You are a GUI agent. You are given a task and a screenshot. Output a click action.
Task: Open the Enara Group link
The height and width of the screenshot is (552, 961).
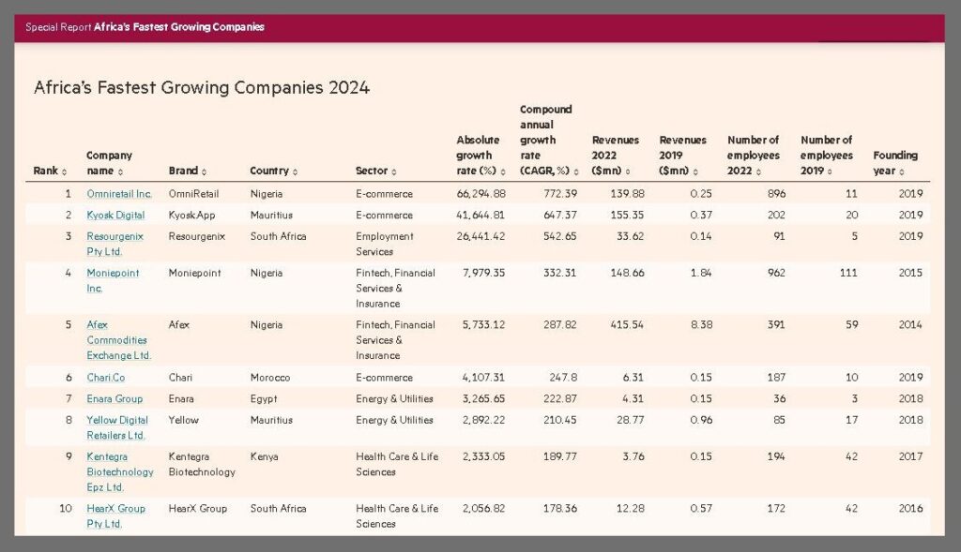click(x=114, y=399)
